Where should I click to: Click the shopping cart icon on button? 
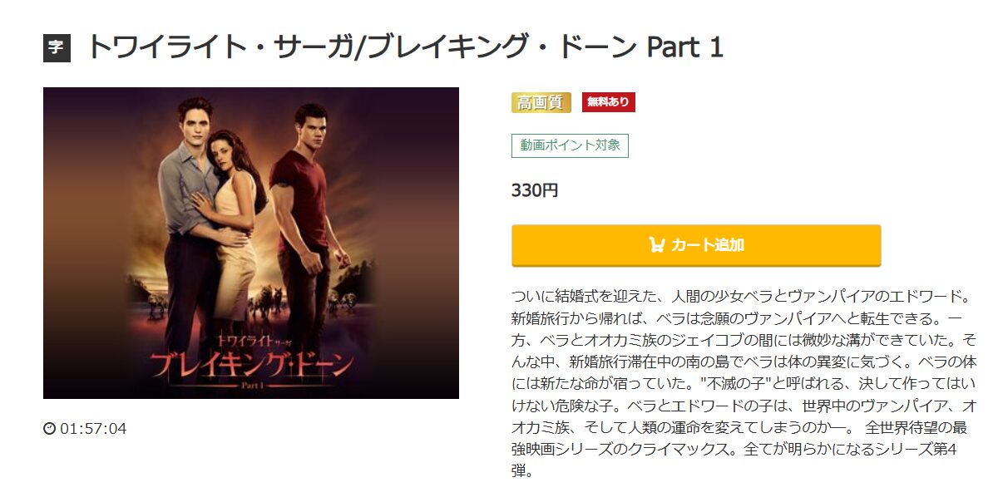click(657, 245)
